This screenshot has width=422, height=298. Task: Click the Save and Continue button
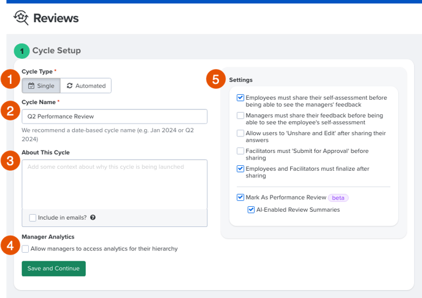coord(54,269)
